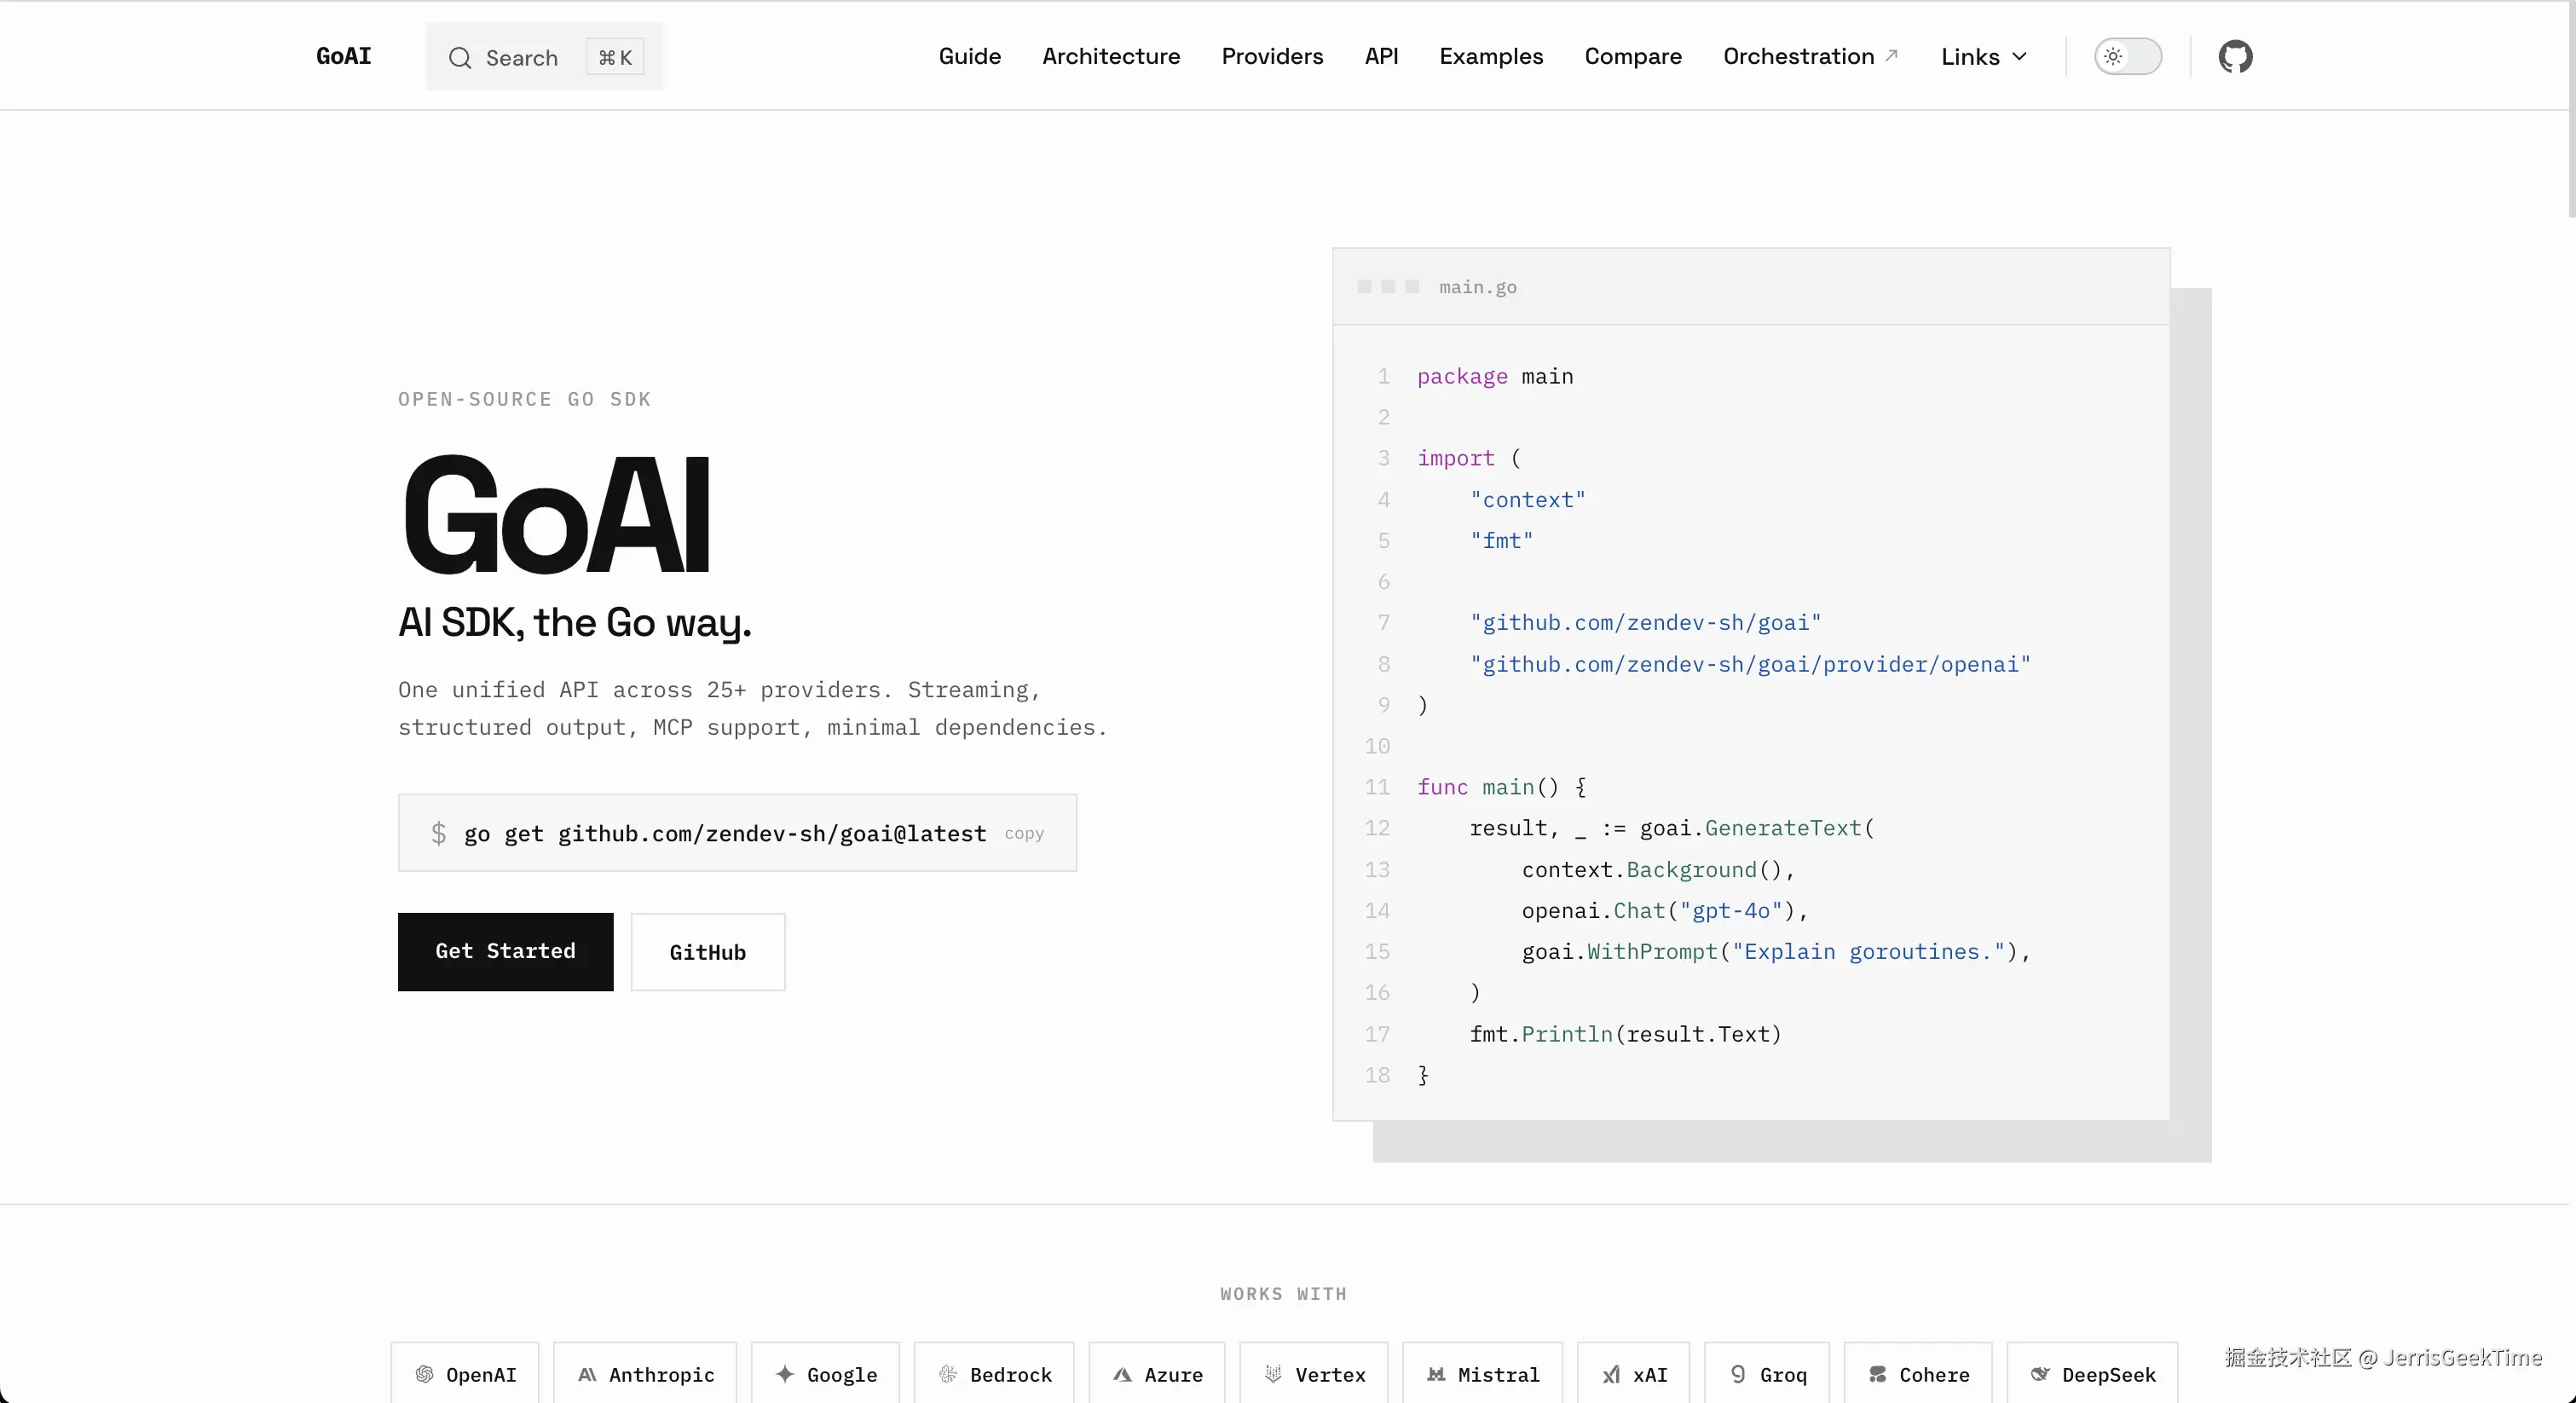
Task: Click the xAI logo icon
Action: pyautogui.click(x=1611, y=1374)
